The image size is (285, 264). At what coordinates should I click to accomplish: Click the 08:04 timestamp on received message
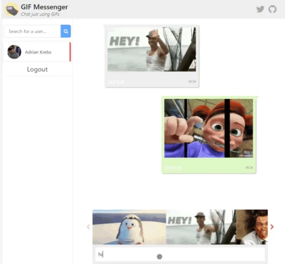point(192,81)
